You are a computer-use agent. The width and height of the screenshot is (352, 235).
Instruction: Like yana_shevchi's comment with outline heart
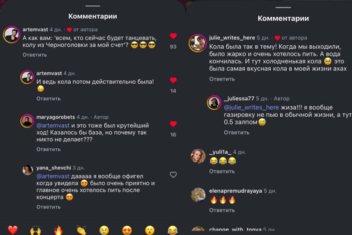click(173, 175)
